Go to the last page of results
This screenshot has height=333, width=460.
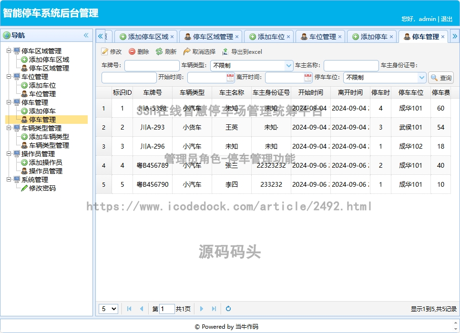point(214,309)
